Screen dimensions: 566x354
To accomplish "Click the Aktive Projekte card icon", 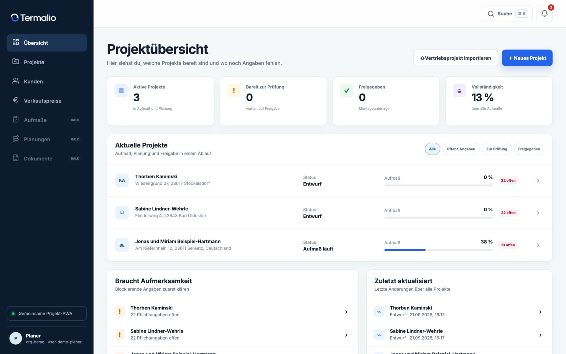I will click(121, 91).
